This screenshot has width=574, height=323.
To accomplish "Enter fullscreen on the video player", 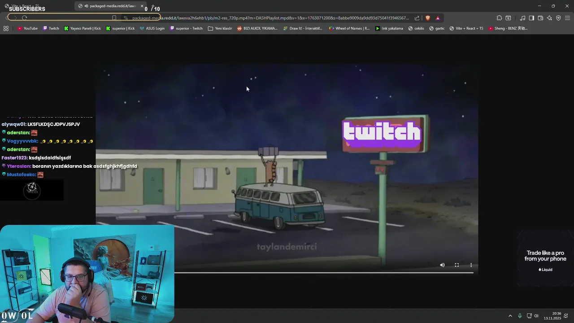I will pos(457,265).
